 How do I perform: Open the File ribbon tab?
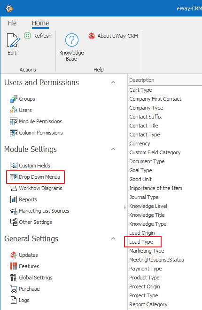[12, 23]
